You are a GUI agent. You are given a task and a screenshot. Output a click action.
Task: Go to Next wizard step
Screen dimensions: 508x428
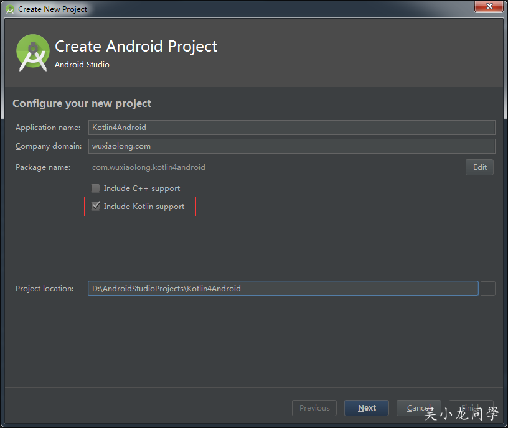pos(367,408)
